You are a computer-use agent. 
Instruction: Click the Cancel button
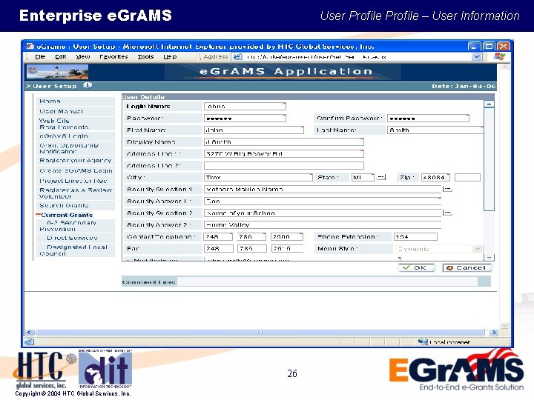point(467,267)
